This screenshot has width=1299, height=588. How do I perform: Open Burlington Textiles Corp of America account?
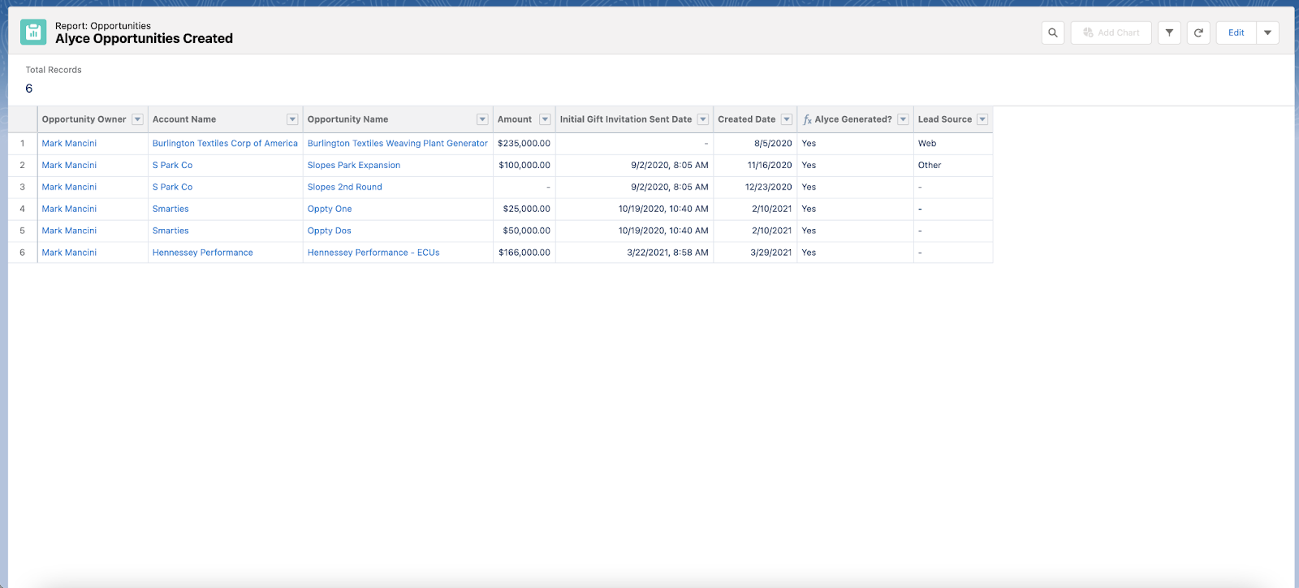tap(225, 143)
